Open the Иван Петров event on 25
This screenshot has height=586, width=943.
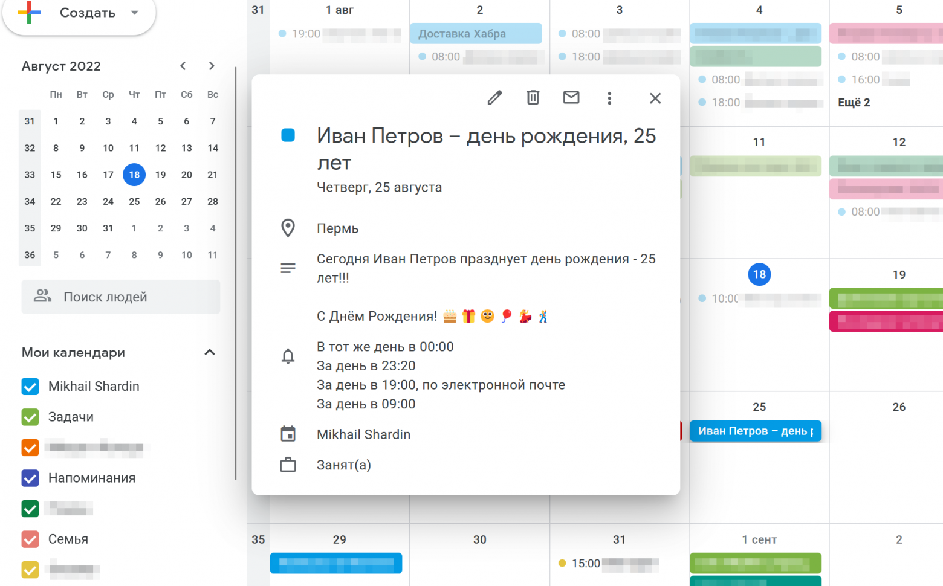tap(756, 431)
